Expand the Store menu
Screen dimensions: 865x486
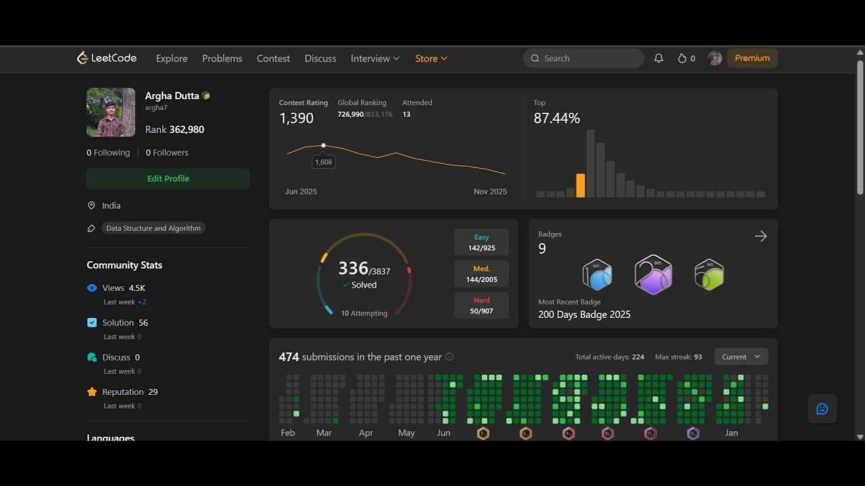[431, 59]
